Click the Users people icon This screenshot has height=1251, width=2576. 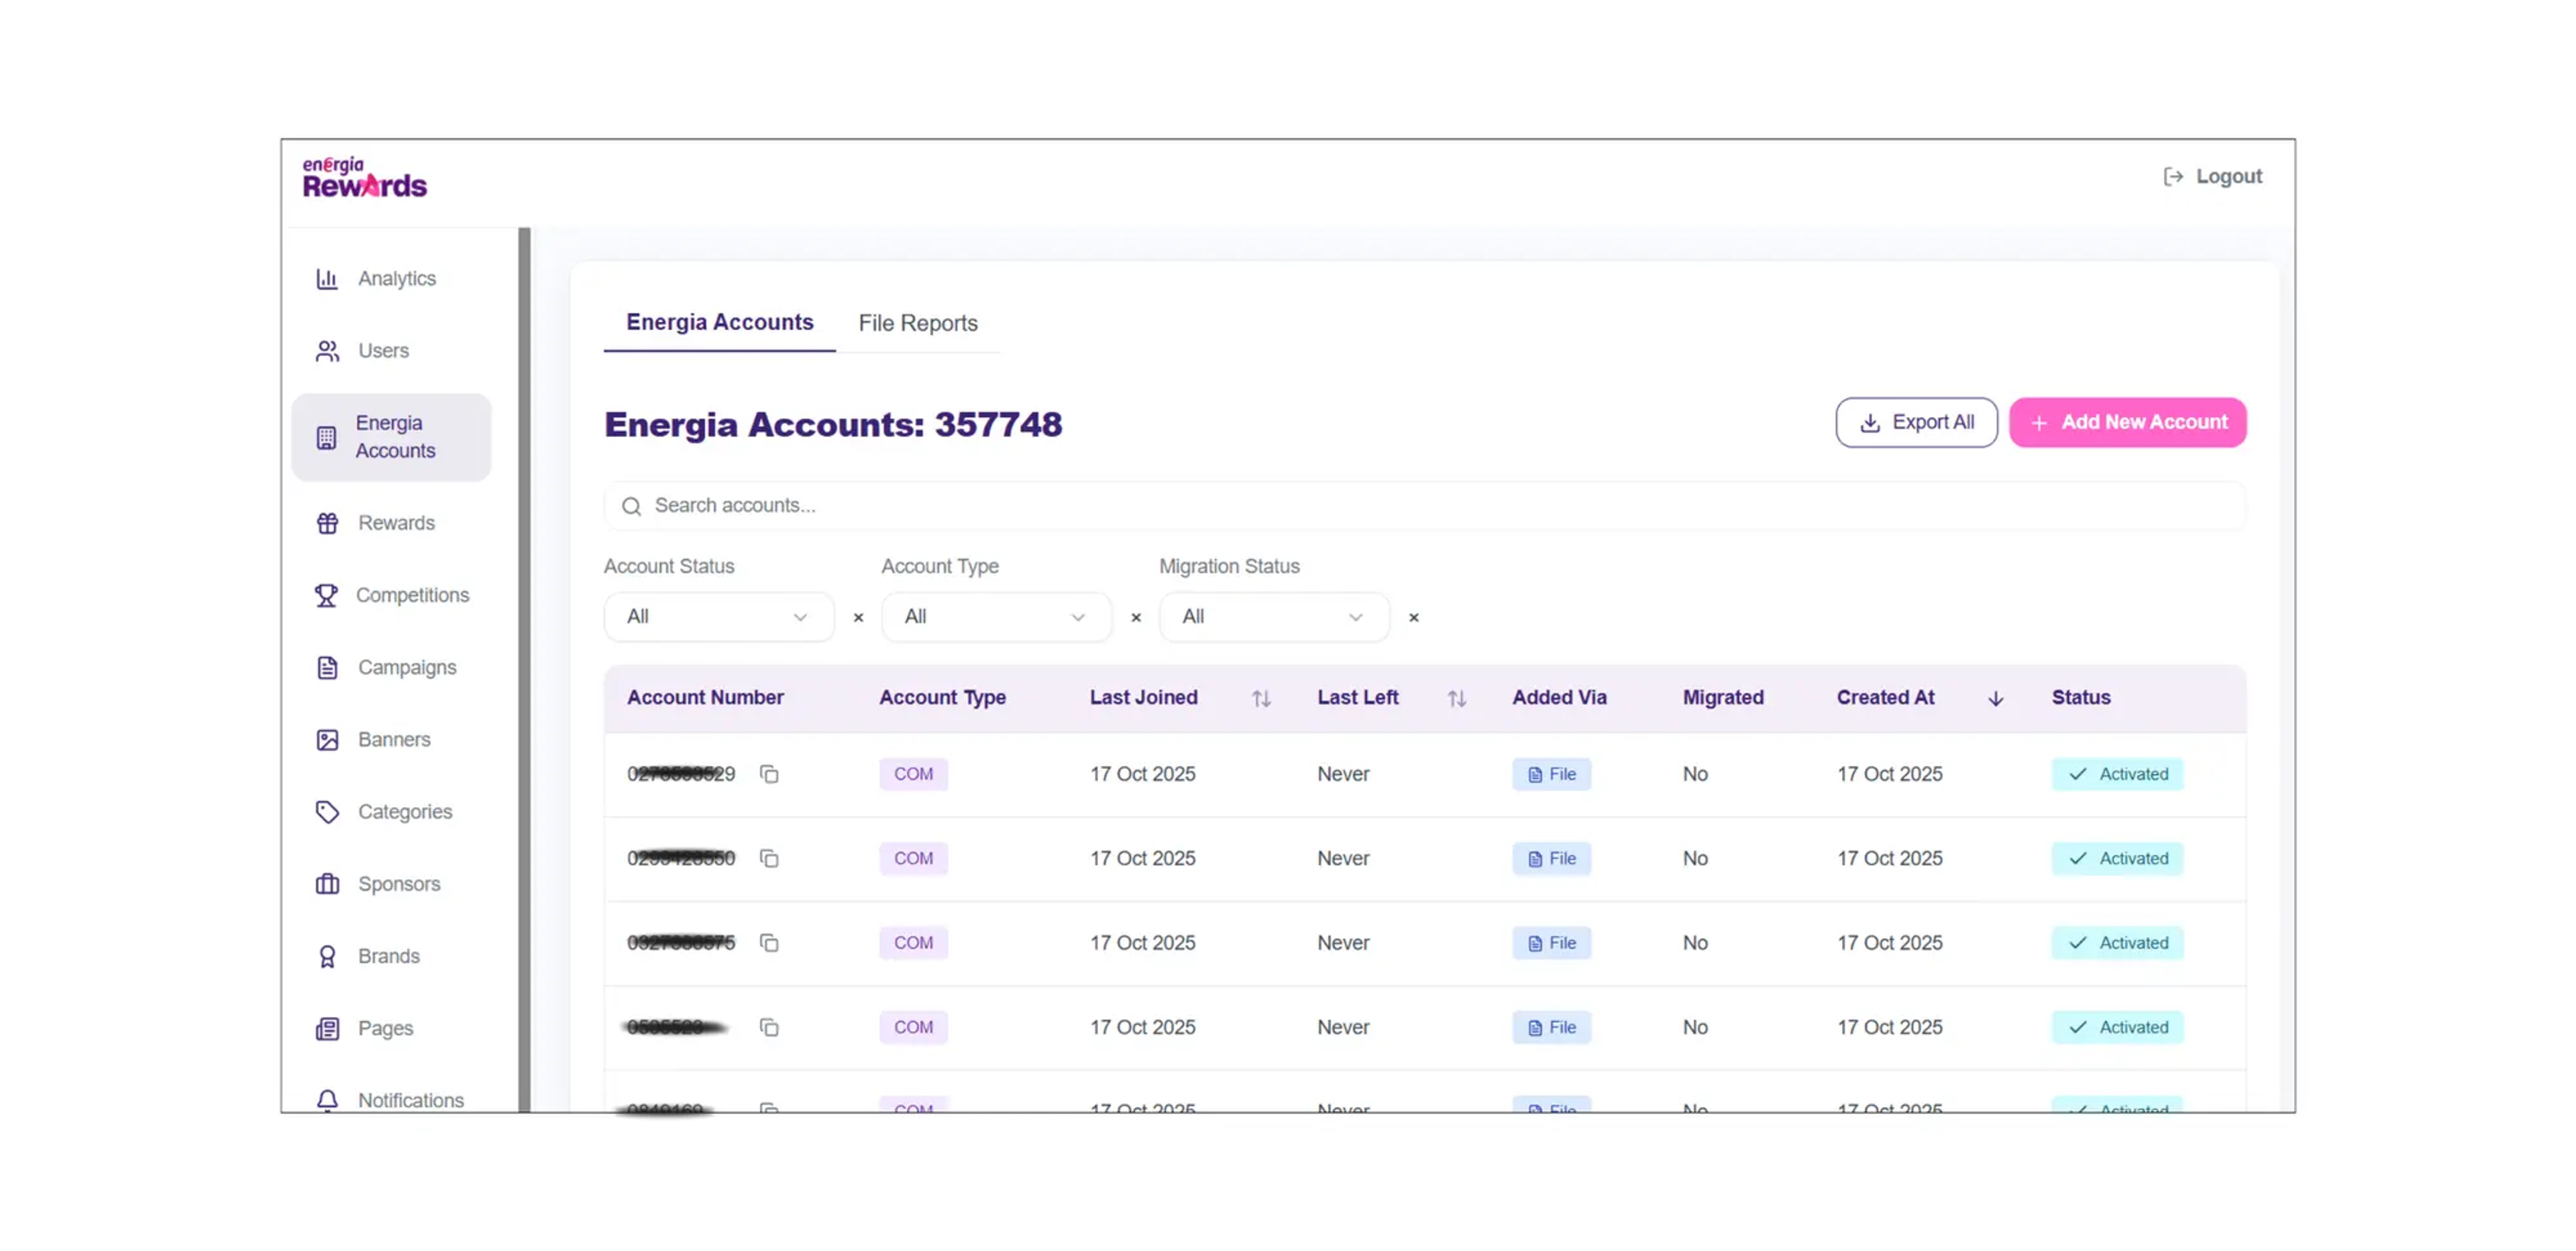click(x=327, y=351)
